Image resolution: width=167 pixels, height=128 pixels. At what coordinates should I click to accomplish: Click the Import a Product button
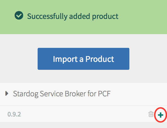pyautogui.click(x=83, y=59)
